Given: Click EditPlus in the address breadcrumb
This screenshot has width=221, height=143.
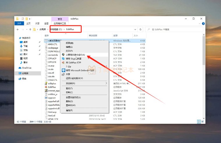Looking at the screenshot, I should (x=70, y=29).
